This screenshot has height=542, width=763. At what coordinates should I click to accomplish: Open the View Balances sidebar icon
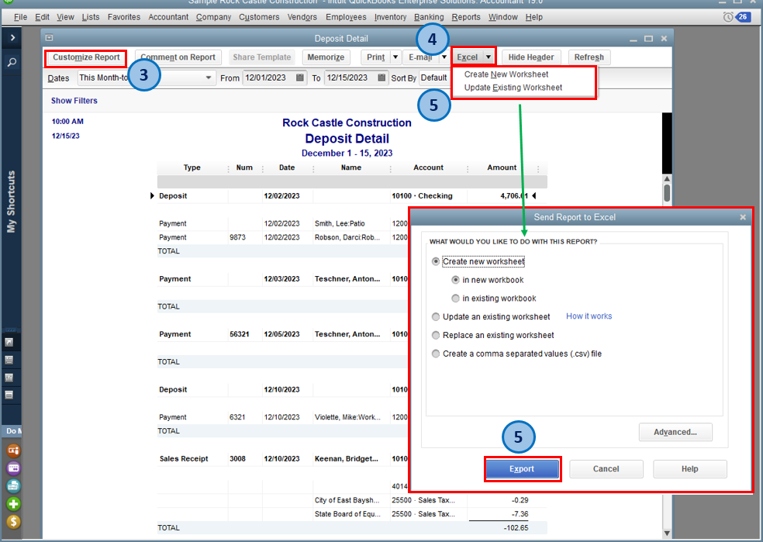click(x=9, y=360)
